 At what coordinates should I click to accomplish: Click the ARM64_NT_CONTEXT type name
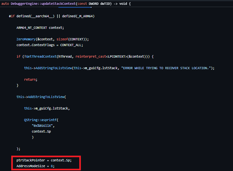point(32,28)
